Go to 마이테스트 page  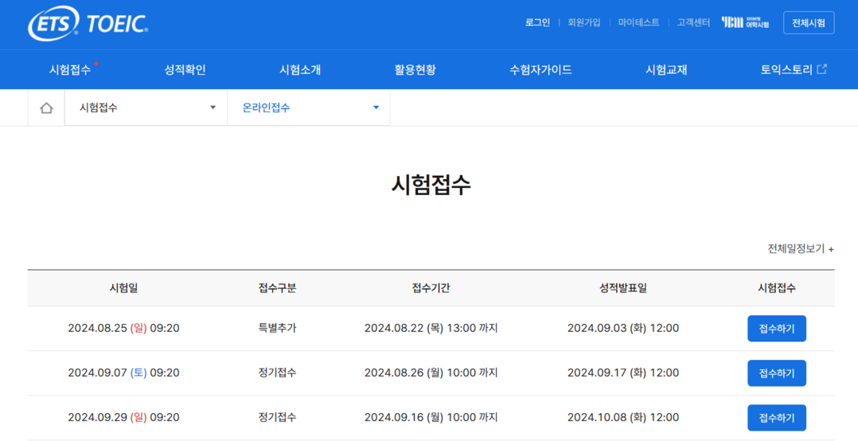638,23
